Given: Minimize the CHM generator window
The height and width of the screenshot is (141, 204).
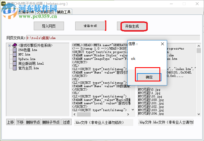Looking at the screenshot, I should [171, 4].
